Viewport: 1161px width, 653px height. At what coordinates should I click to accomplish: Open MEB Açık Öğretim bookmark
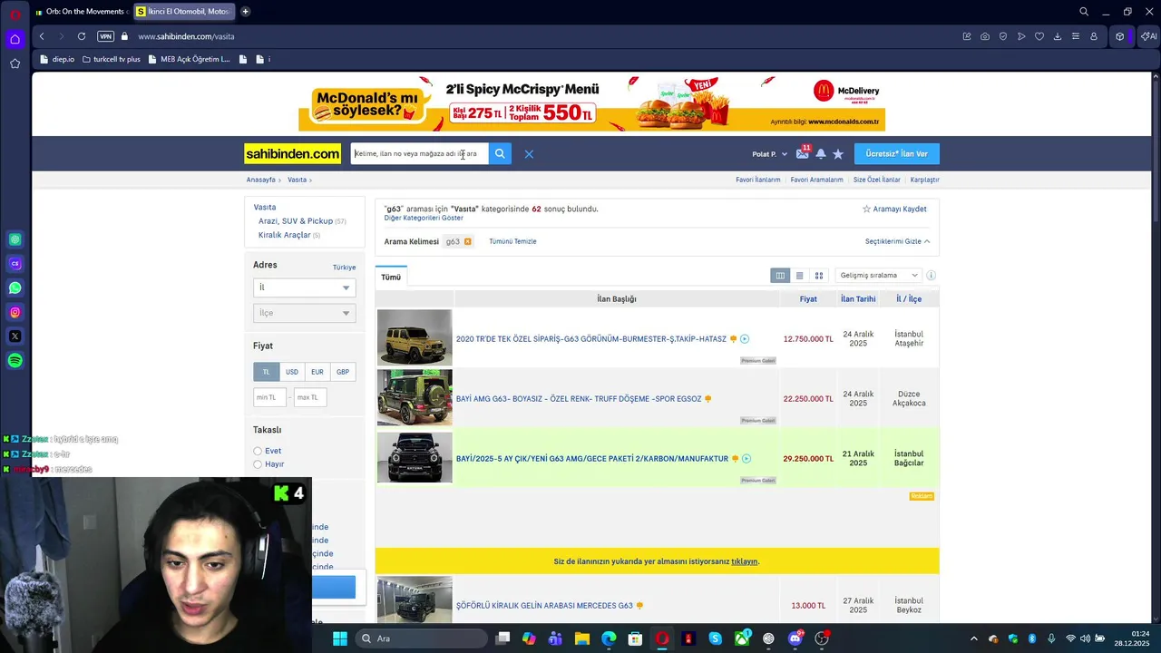pyautogui.click(x=189, y=59)
